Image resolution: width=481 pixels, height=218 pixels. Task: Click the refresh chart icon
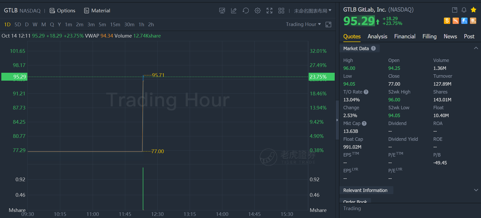pos(246,11)
